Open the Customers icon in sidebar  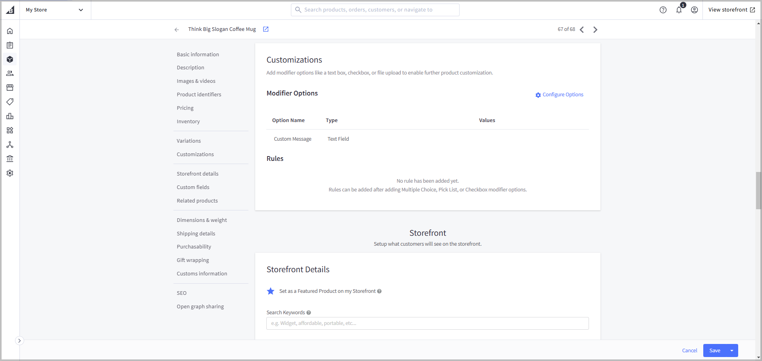pyautogui.click(x=10, y=73)
